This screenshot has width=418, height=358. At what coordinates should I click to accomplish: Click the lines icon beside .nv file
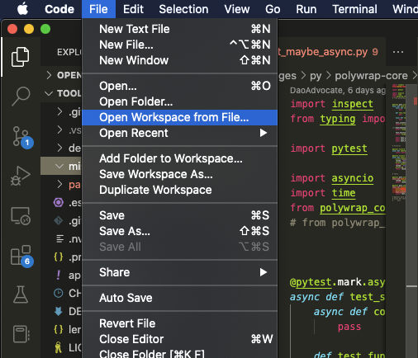(59, 238)
